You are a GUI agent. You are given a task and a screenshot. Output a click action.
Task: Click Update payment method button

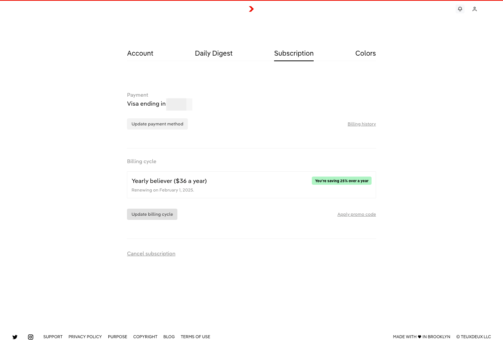157,124
